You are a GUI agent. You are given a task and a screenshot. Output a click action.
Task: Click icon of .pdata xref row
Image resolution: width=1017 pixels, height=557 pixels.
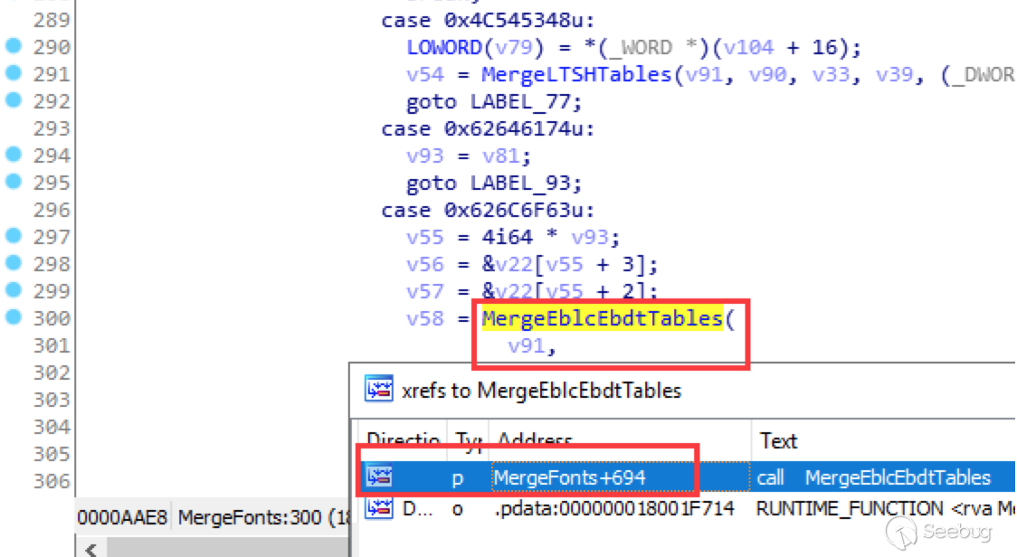point(379,508)
